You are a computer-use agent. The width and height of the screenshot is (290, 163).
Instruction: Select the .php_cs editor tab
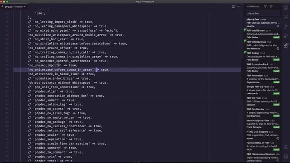pyautogui.click(x=14, y=6)
